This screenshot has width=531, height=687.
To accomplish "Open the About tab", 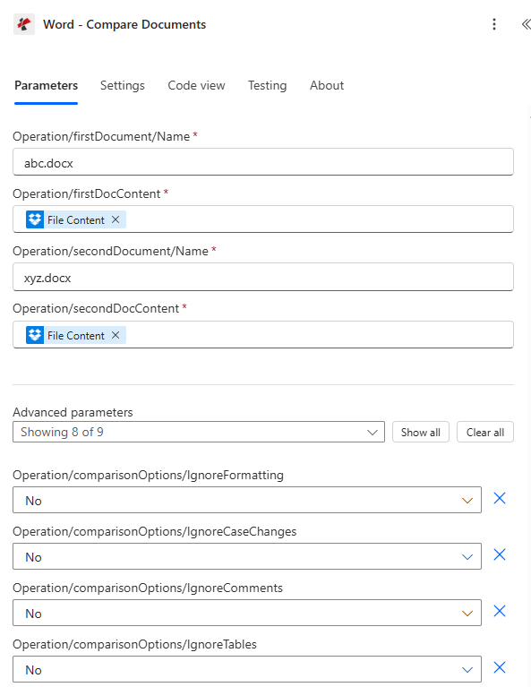I will click(x=327, y=85).
